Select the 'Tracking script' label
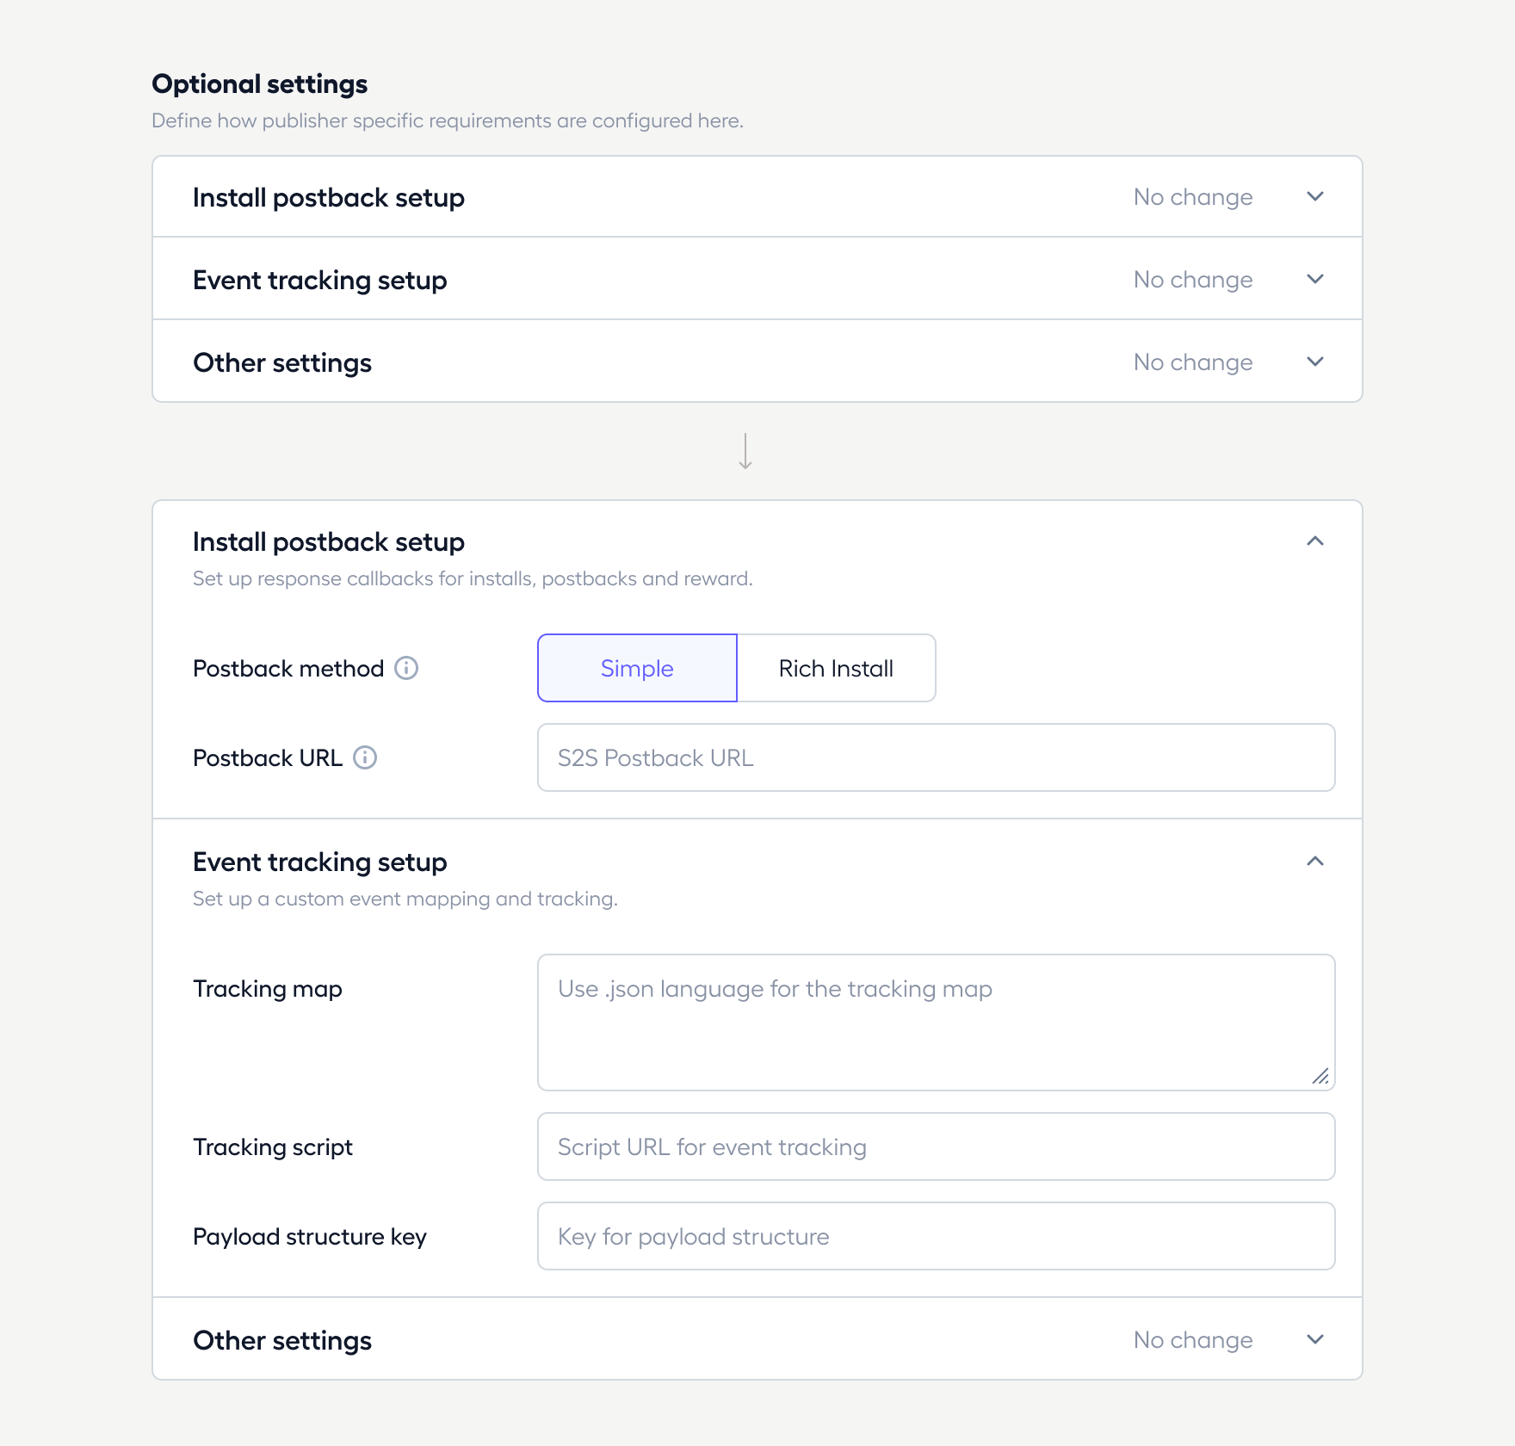The width and height of the screenshot is (1515, 1446). click(x=273, y=1147)
